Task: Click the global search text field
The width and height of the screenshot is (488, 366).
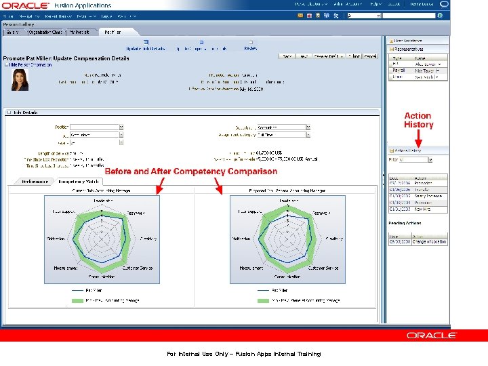Action: click(x=409, y=16)
